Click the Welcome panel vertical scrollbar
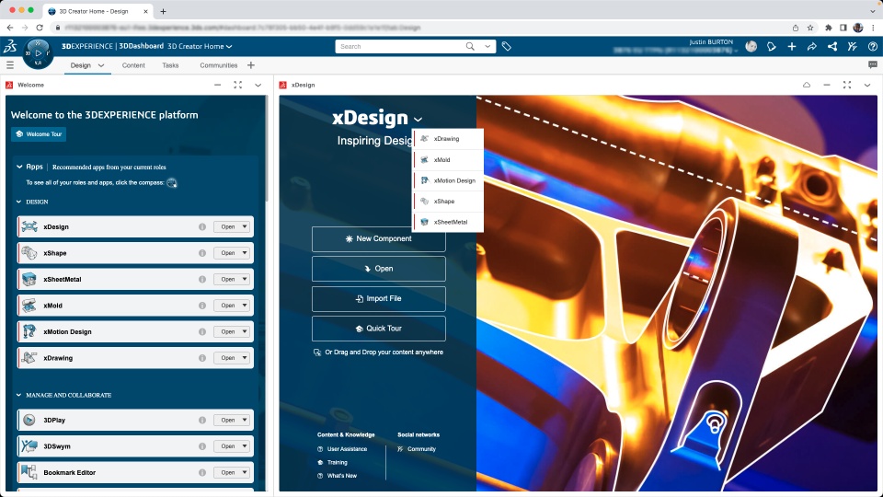Image resolution: width=883 pixels, height=497 pixels. click(x=267, y=149)
